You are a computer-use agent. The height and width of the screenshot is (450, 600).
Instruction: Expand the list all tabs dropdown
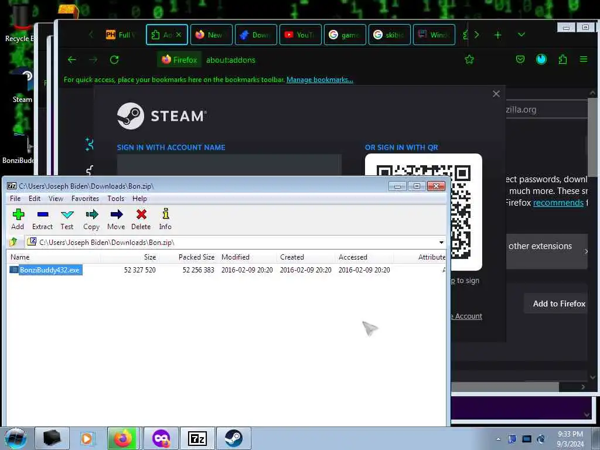[x=521, y=35]
